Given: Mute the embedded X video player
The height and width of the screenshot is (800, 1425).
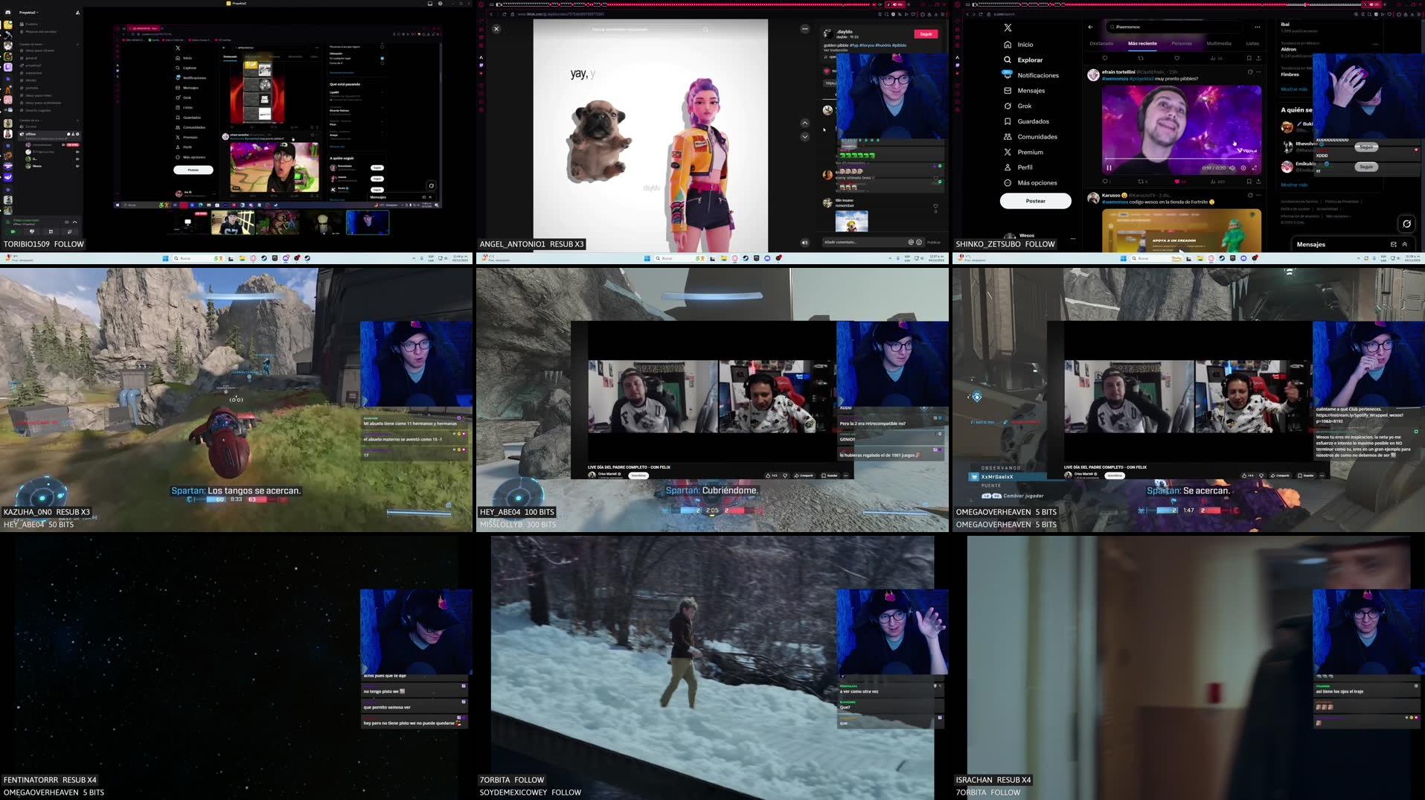Looking at the screenshot, I should 1232,168.
